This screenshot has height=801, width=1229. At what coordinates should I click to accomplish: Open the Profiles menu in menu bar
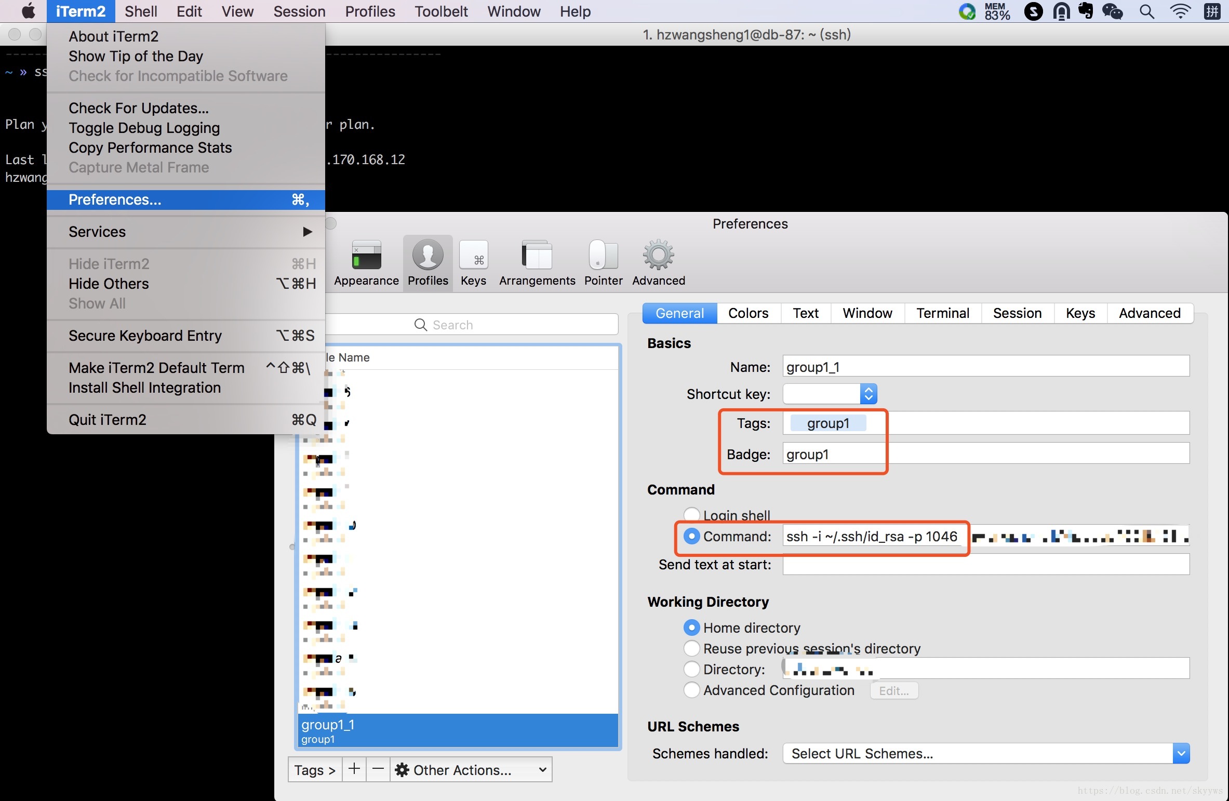point(370,11)
